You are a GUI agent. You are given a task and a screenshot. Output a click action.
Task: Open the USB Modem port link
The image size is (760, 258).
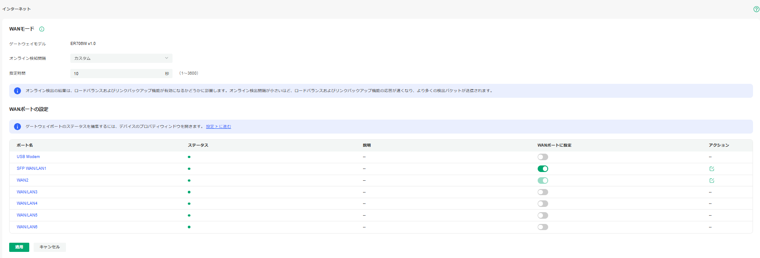click(28, 157)
